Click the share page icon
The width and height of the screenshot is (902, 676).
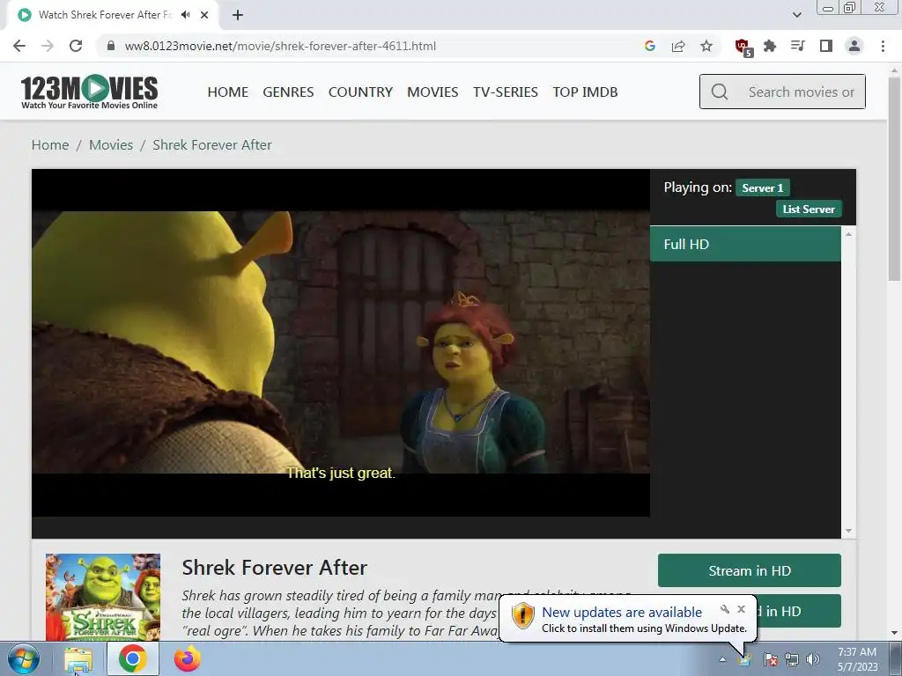[678, 46]
